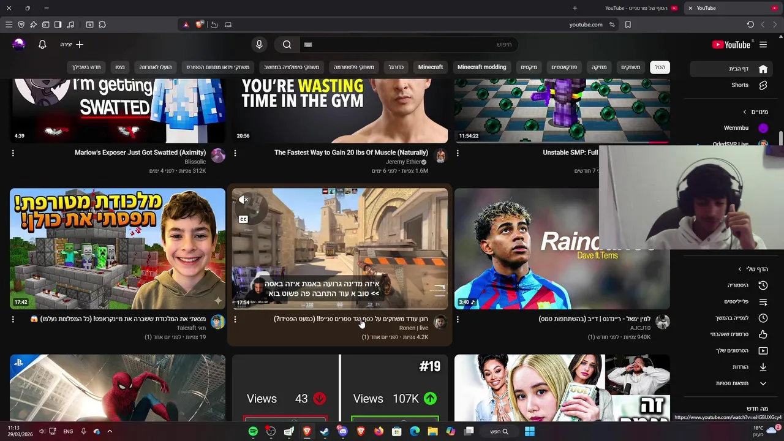Image resolution: width=784 pixels, height=441 pixels.
Task: Open the media control music note icon
Action: [70, 24]
